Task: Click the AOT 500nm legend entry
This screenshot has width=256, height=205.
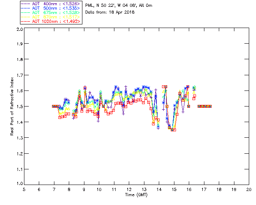Action: 51,8
